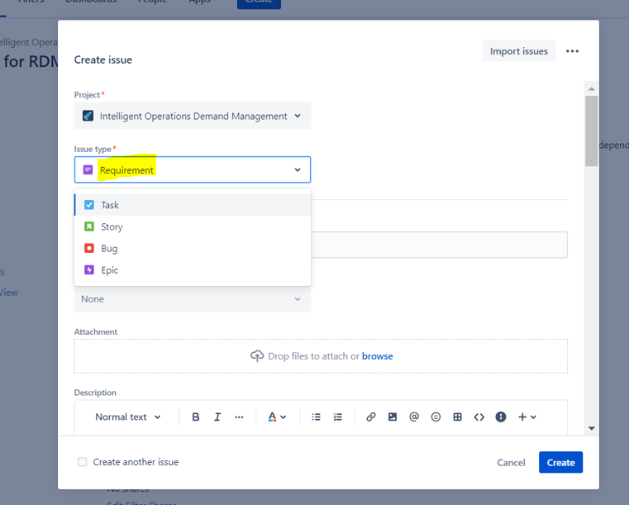Insert a numbered list
629x505 pixels.
[x=338, y=417]
